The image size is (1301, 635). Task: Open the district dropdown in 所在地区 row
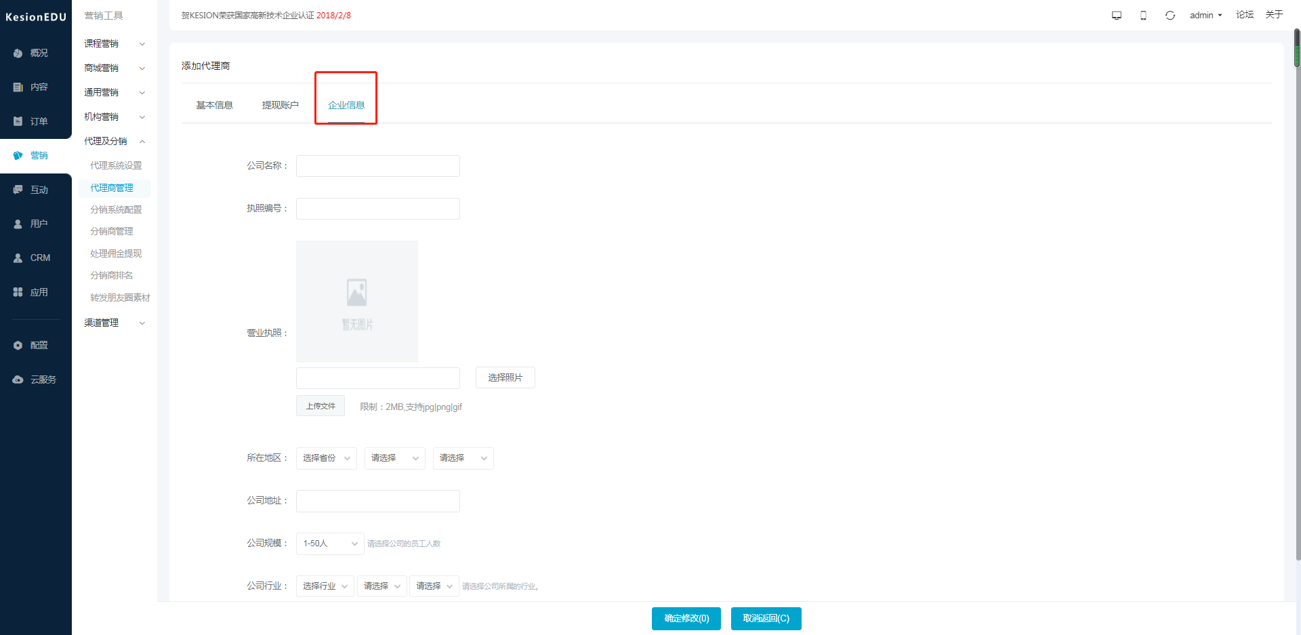pyautogui.click(x=463, y=458)
